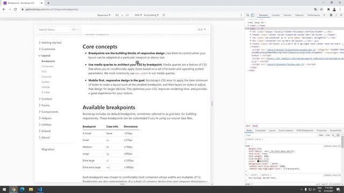Expand the Getting started sidebar section
The image size is (344, 193).
(x=50, y=43)
